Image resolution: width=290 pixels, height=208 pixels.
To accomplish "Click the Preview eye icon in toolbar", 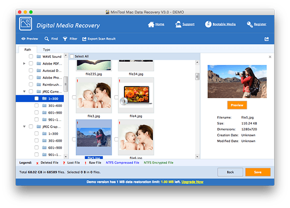I will [x=23, y=39].
